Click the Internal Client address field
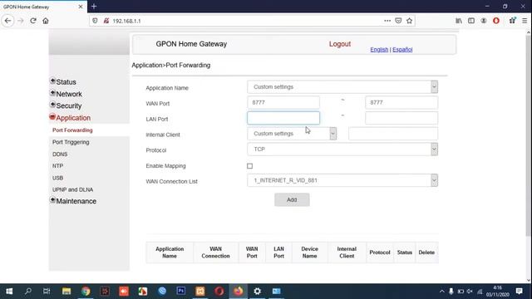 point(393,134)
